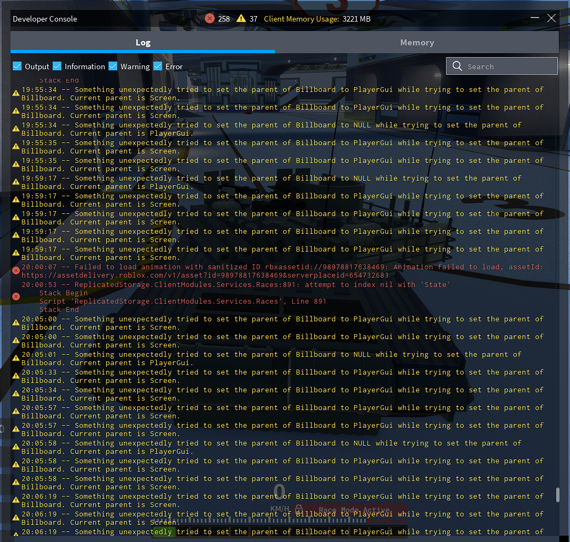Minimize the Developer Console
The height and width of the screenshot is (542, 570).
tap(535, 18)
